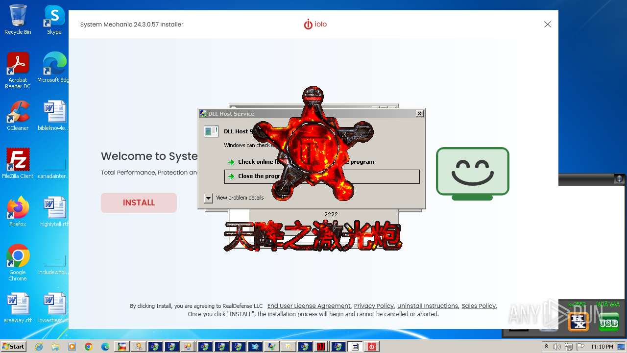Click the taskbar clock showing 11:10 PM
The width and height of the screenshot is (627, 353).
[x=602, y=347]
